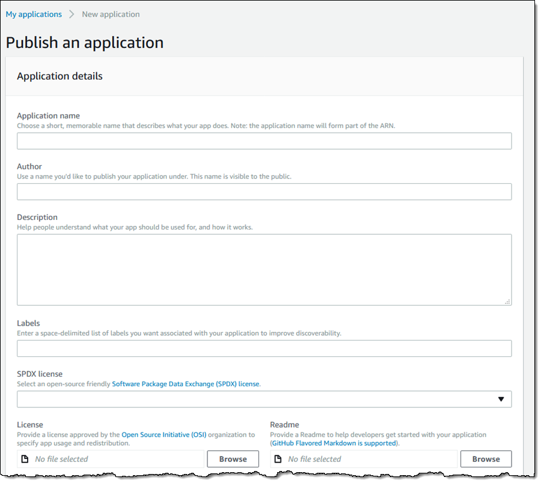Click the Application details section header

[x=60, y=76]
